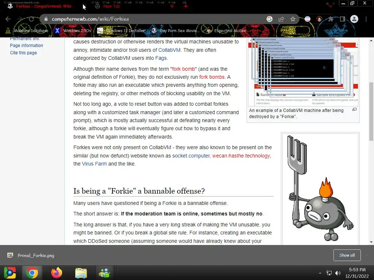Click the scrollbar up arrow
Viewport: 374px width, 280px height.
point(371,41)
